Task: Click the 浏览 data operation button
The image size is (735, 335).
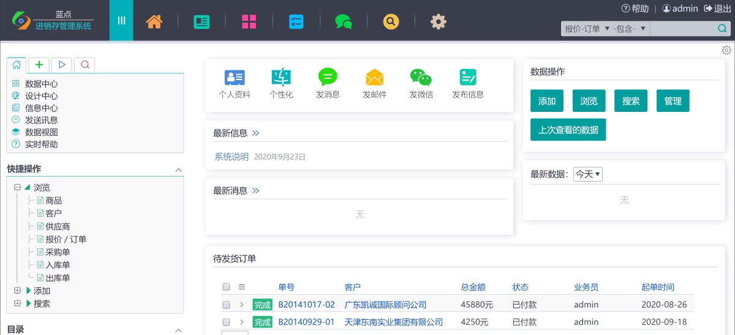Action: point(589,101)
